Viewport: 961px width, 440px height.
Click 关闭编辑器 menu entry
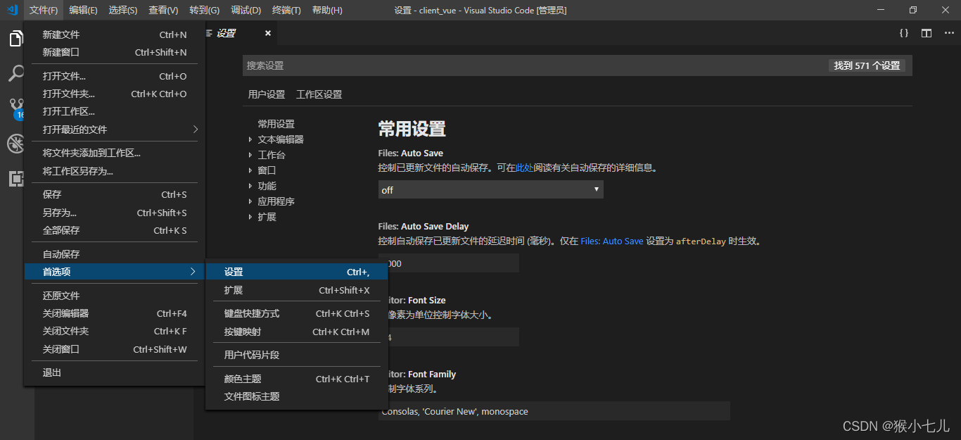[x=115, y=313]
